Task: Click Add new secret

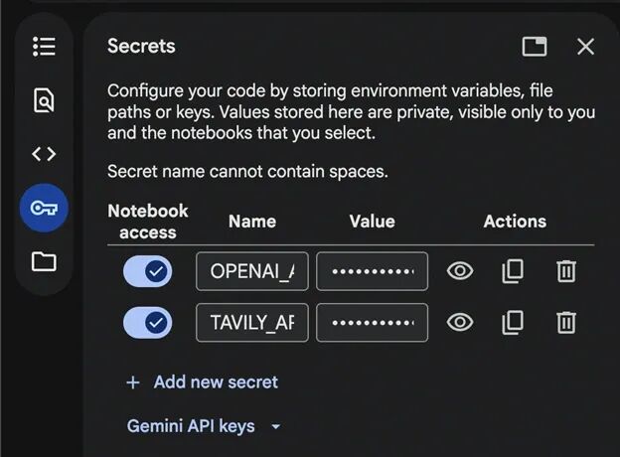Action: (202, 382)
